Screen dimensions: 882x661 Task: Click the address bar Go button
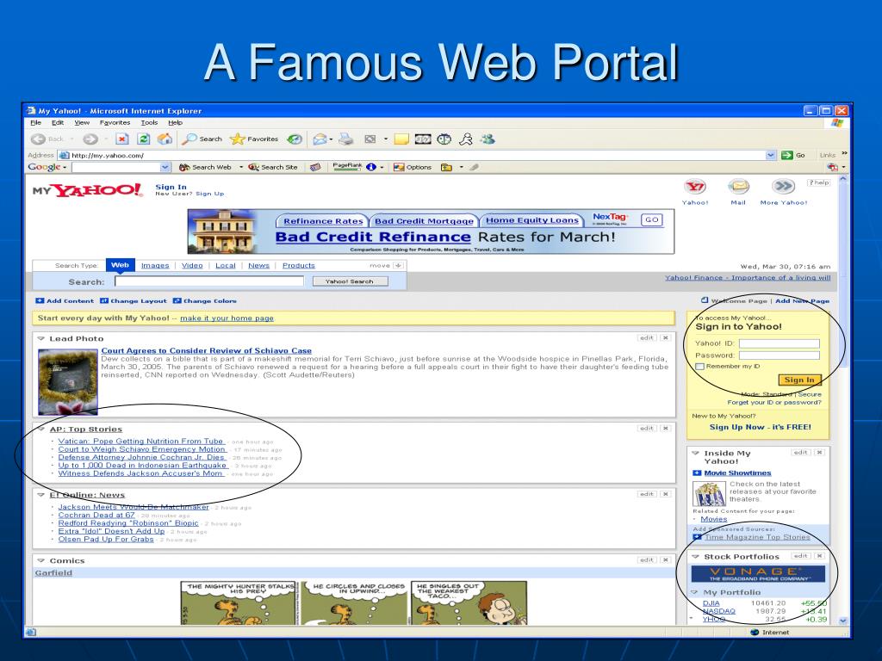793,155
